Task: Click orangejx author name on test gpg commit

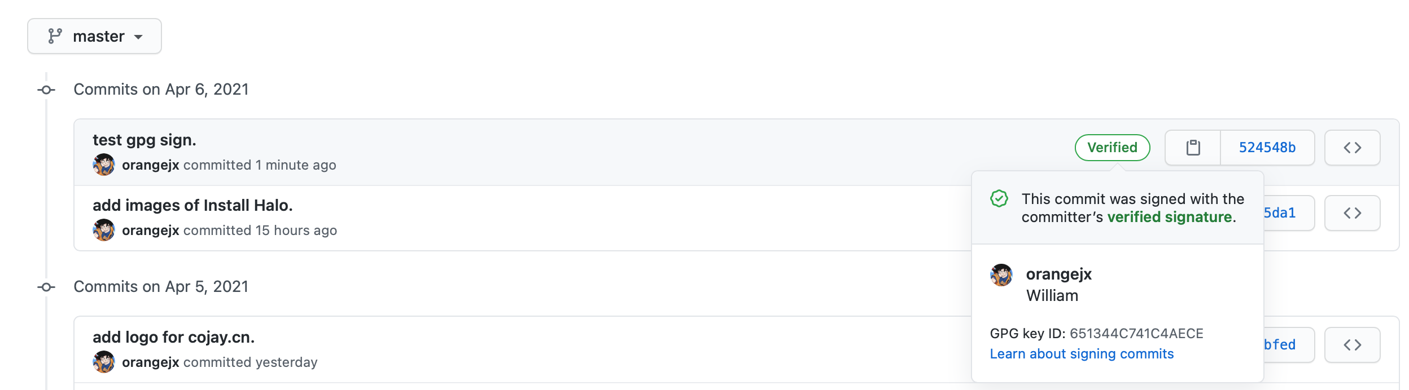Action: click(x=151, y=165)
